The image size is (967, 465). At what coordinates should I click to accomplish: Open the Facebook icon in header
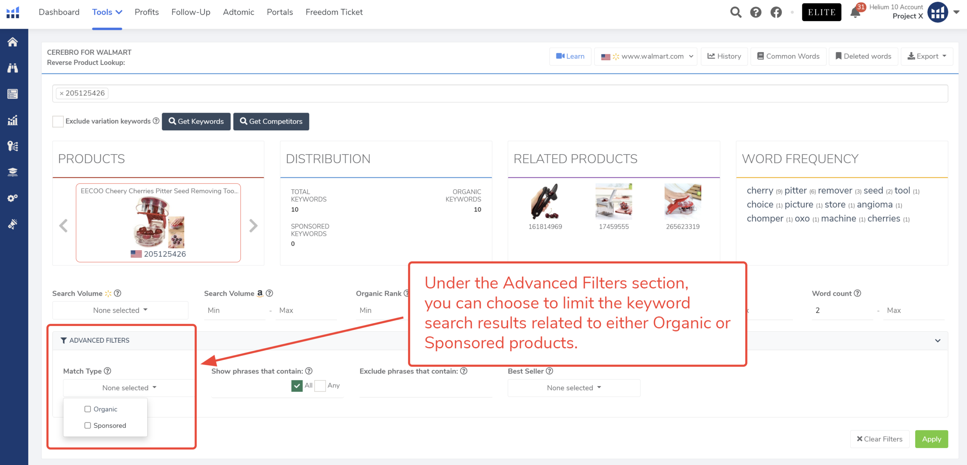pos(776,12)
